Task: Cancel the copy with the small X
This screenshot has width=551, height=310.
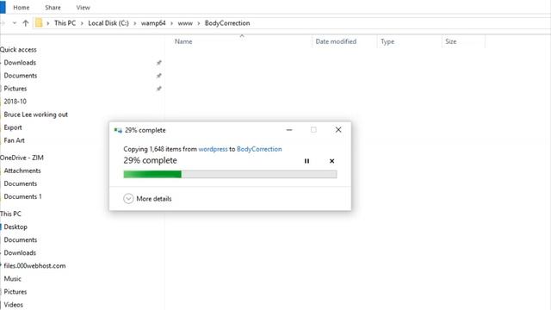Action: coord(331,161)
